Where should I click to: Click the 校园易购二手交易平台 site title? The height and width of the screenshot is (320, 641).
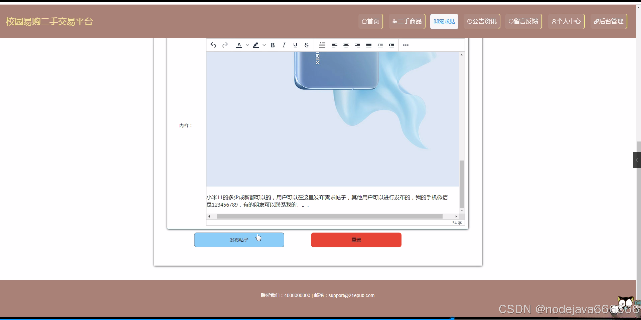click(x=49, y=22)
